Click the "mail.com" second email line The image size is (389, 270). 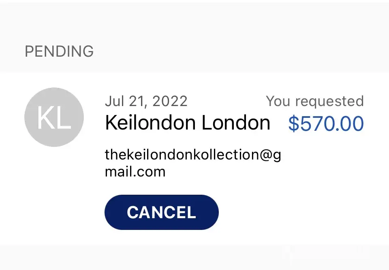tap(135, 172)
